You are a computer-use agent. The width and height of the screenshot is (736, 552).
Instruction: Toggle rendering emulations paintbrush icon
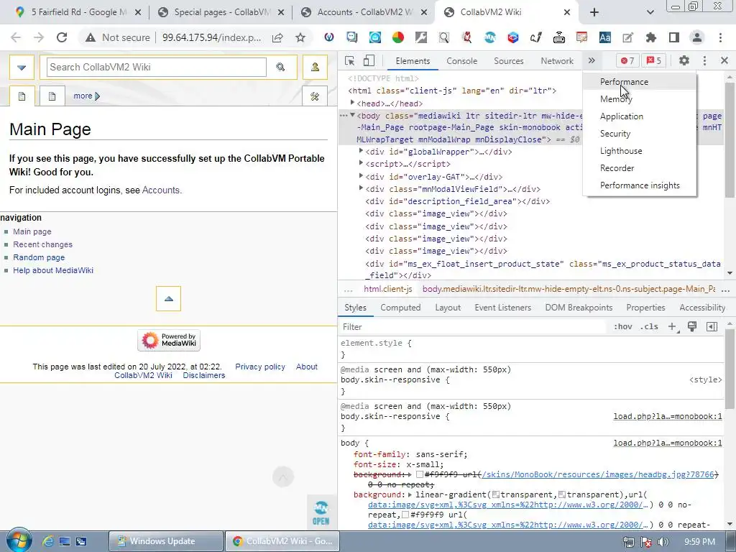coord(692,327)
